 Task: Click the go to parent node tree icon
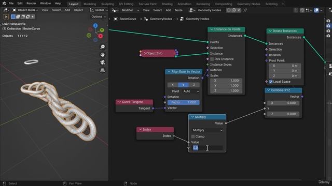(296, 10)
